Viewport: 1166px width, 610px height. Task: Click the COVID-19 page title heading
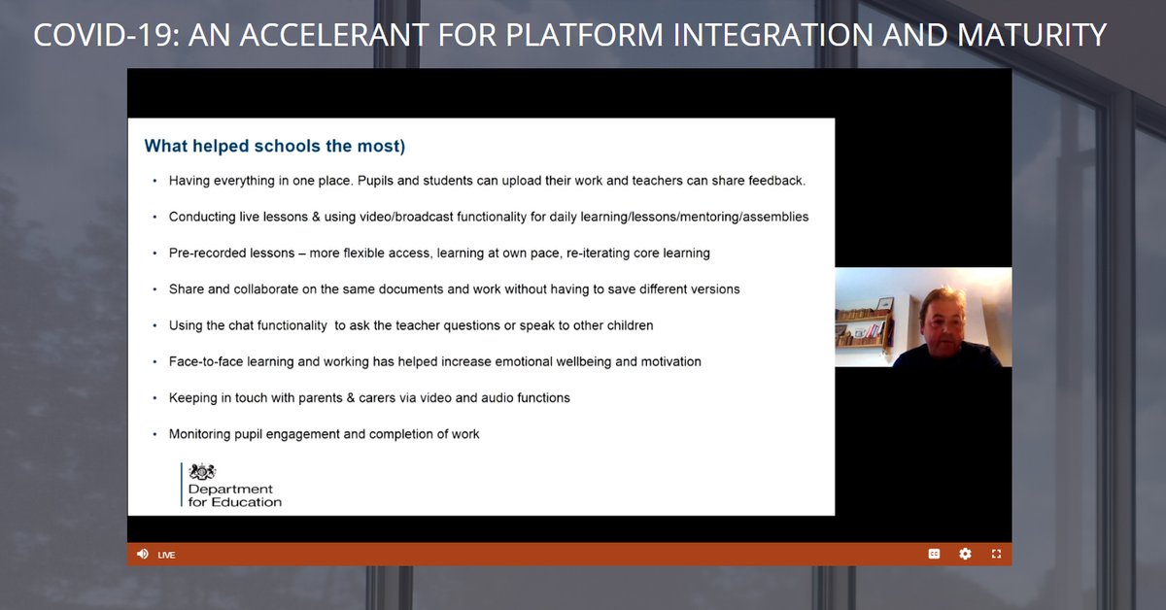pyautogui.click(x=569, y=35)
